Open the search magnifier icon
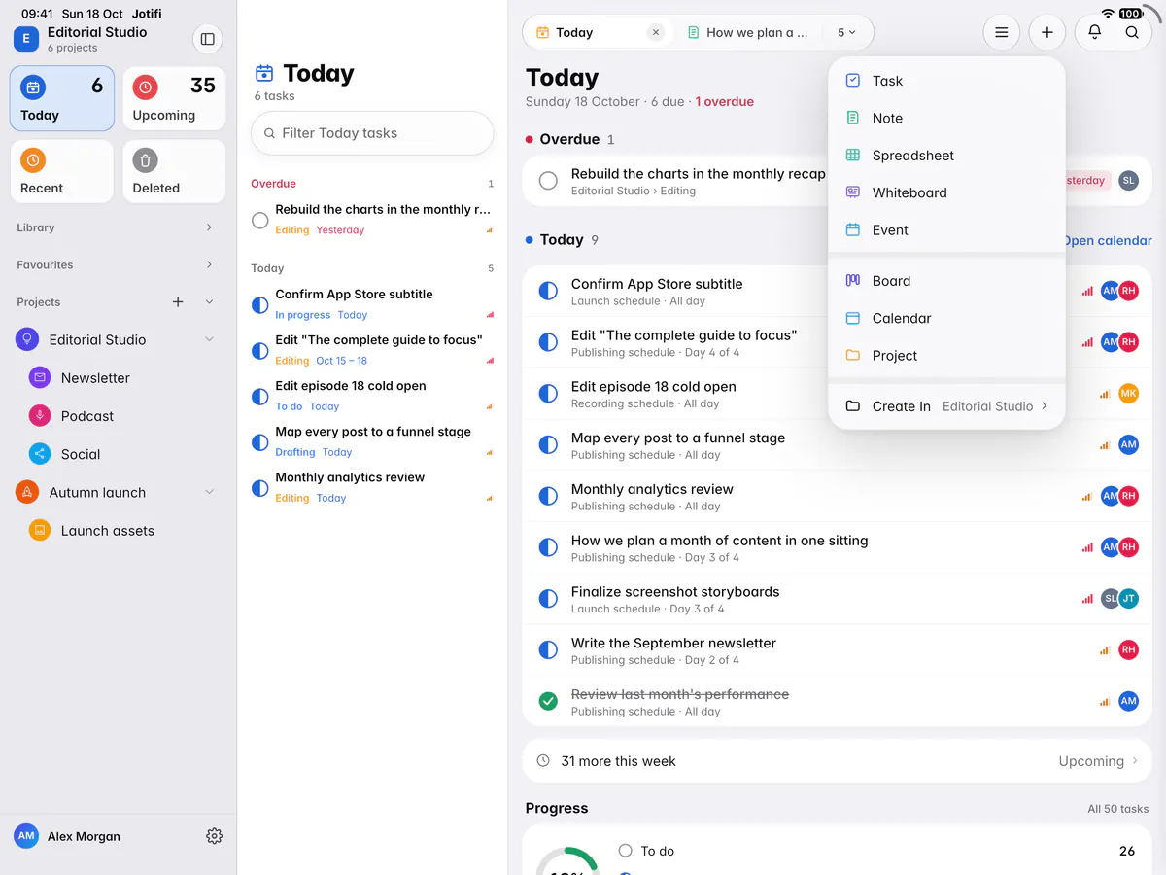The image size is (1166, 875). 1132,32
